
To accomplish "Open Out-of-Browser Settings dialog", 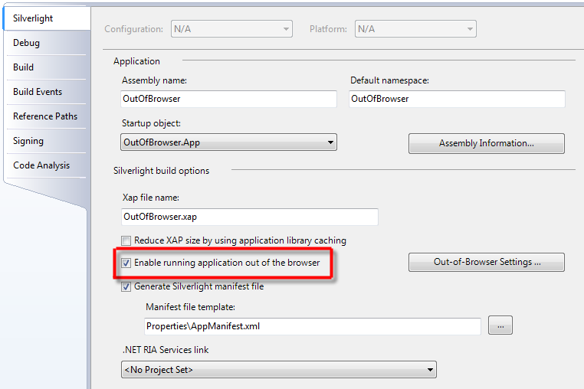I will [487, 262].
